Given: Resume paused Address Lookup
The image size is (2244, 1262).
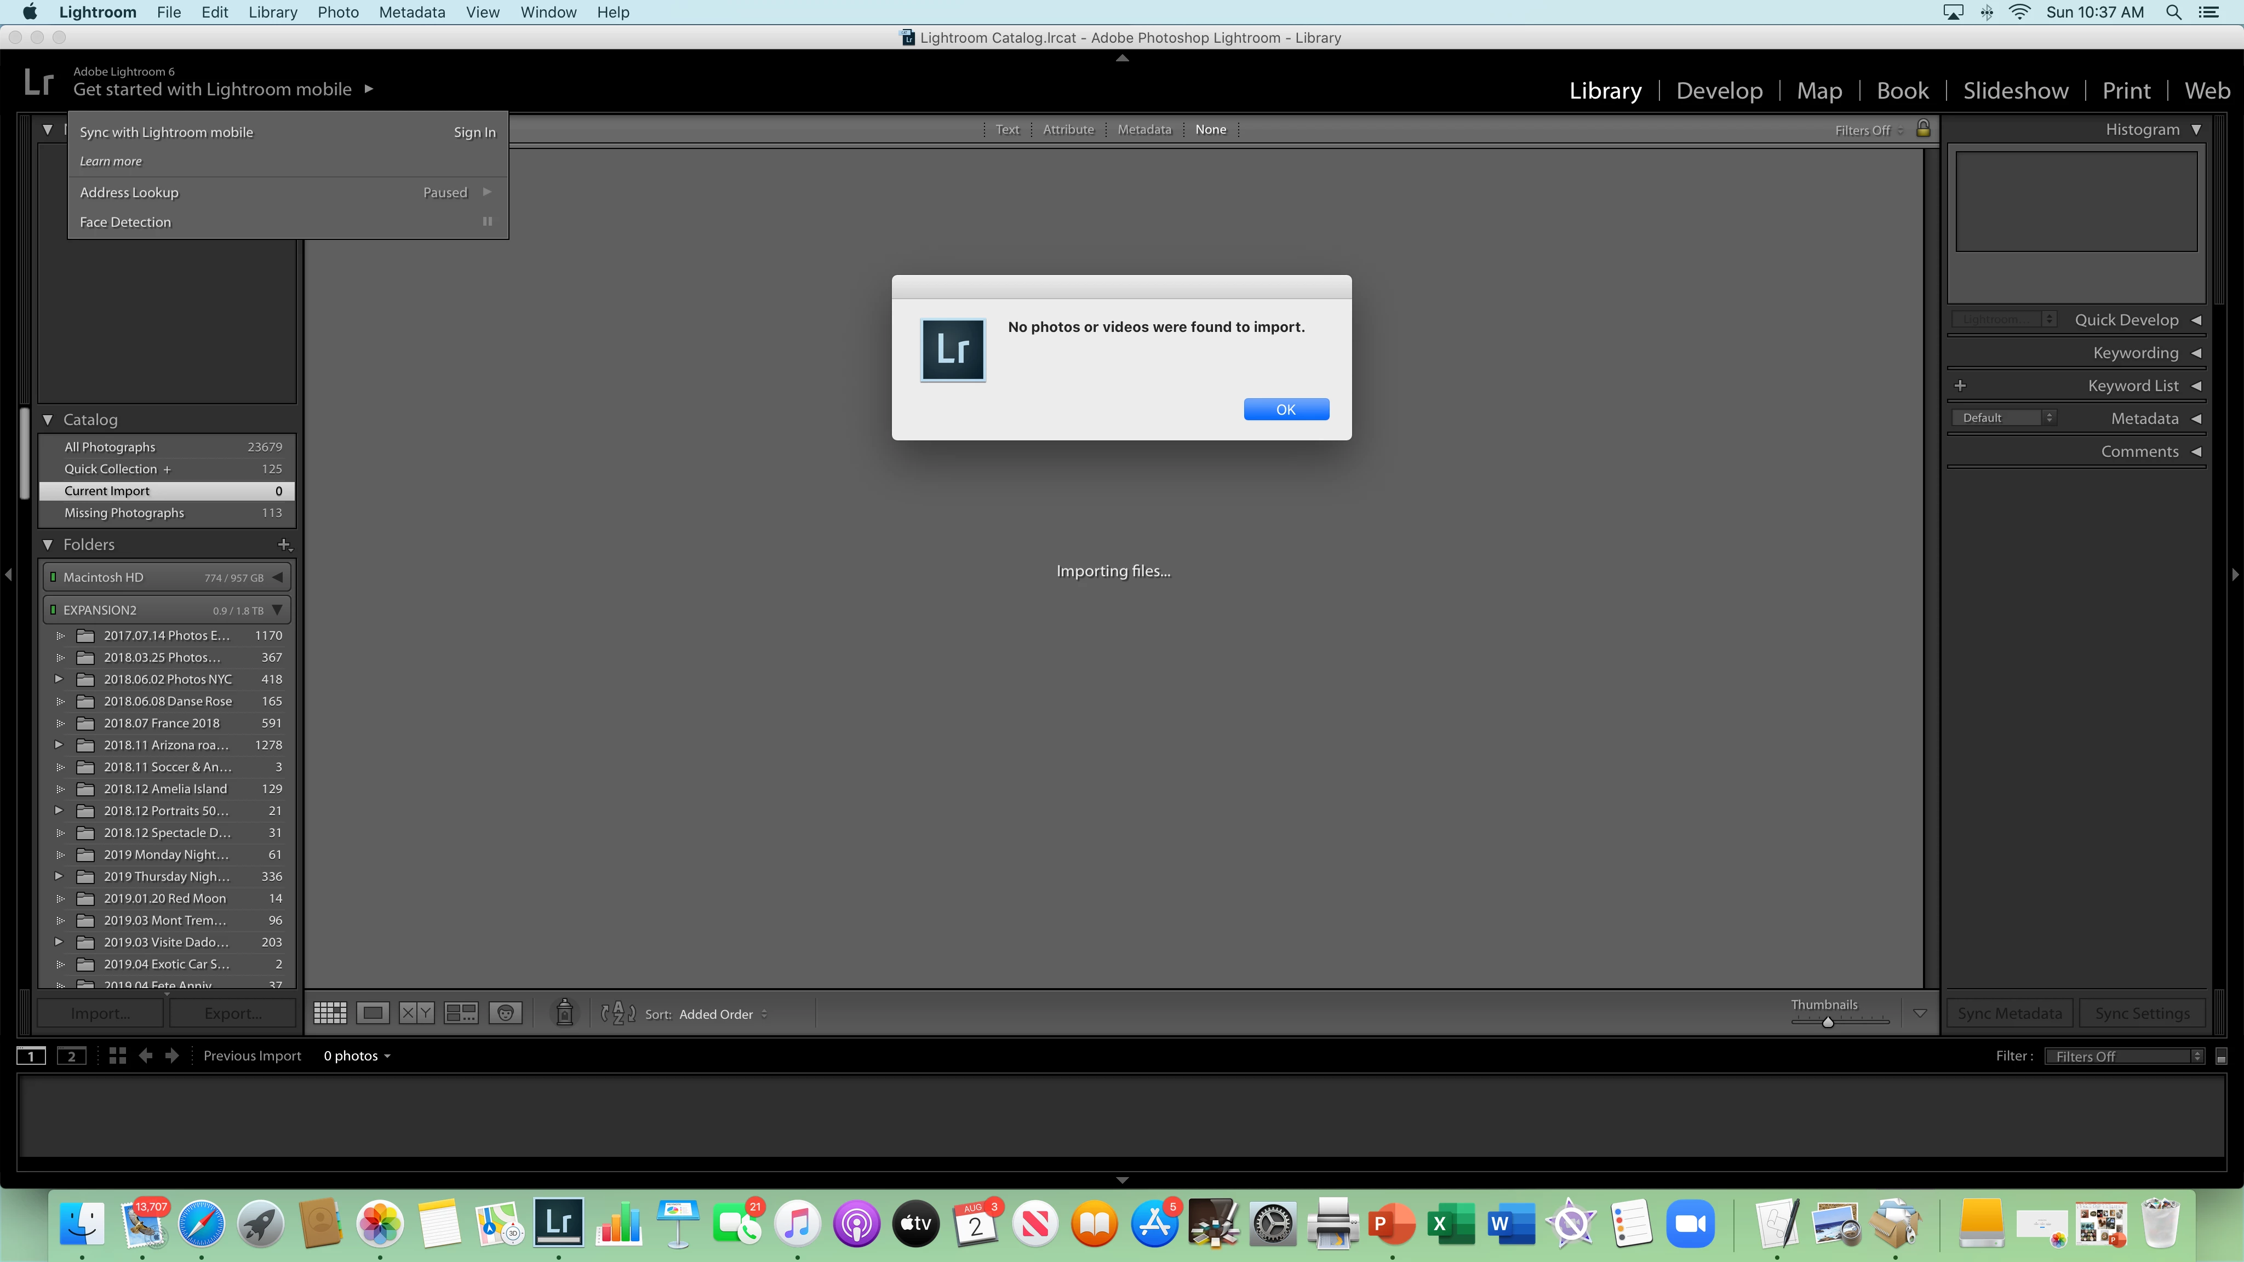Looking at the screenshot, I should tap(487, 192).
